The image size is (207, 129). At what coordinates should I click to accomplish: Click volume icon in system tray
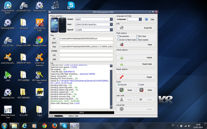tap(189, 126)
